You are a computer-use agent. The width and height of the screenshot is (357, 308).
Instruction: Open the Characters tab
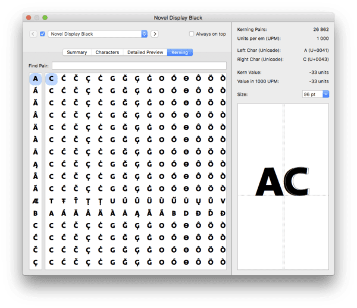click(x=107, y=52)
